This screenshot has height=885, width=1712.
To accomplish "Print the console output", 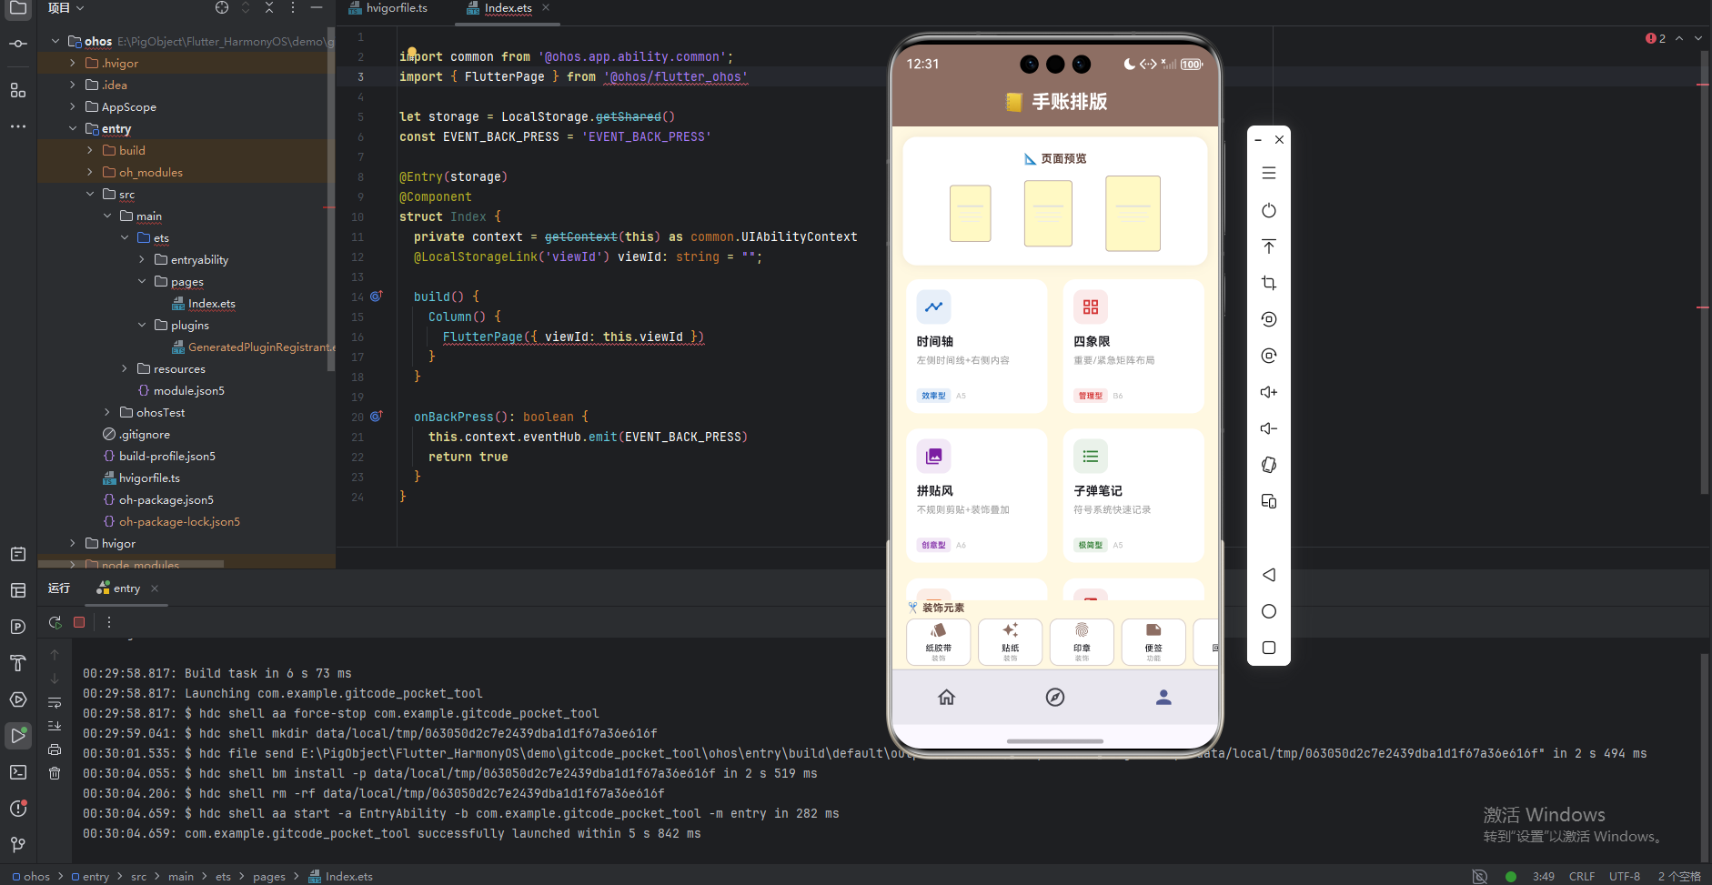I will click(55, 749).
